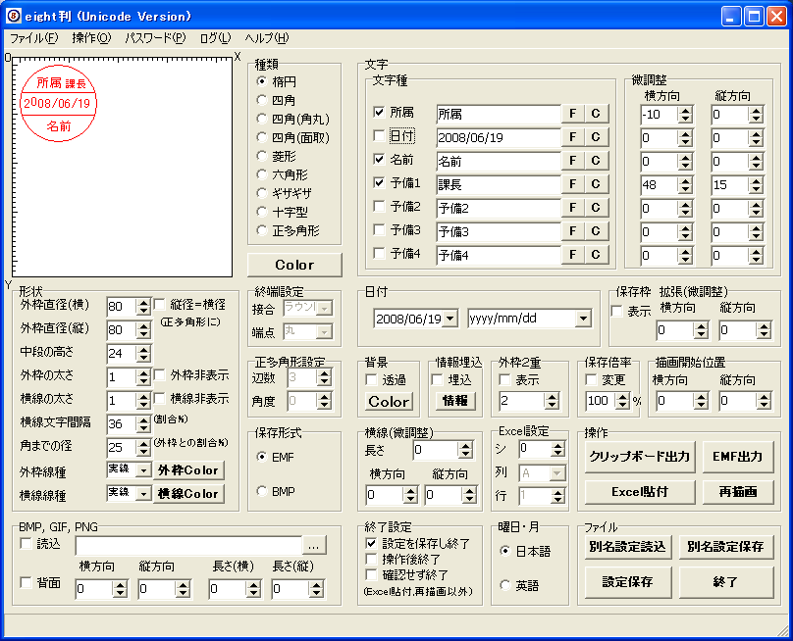Select the 四角 shape radio button
Screen dimensions: 793x641
click(261, 100)
